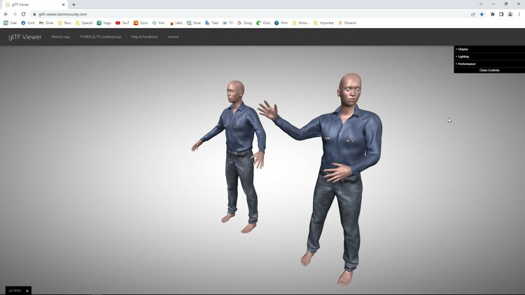This screenshot has width=525, height=295.
Task: Open the help & feedback link
Action: [144, 36]
